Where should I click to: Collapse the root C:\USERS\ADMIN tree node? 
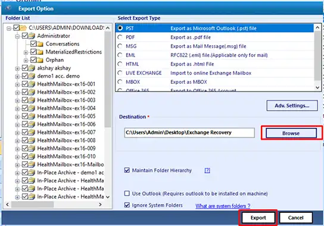click(9, 29)
